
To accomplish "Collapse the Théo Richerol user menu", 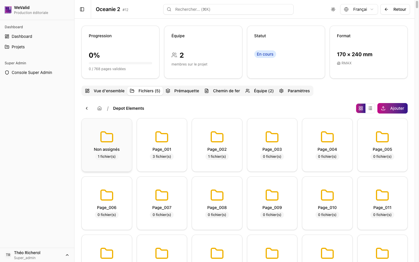I will (67, 255).
